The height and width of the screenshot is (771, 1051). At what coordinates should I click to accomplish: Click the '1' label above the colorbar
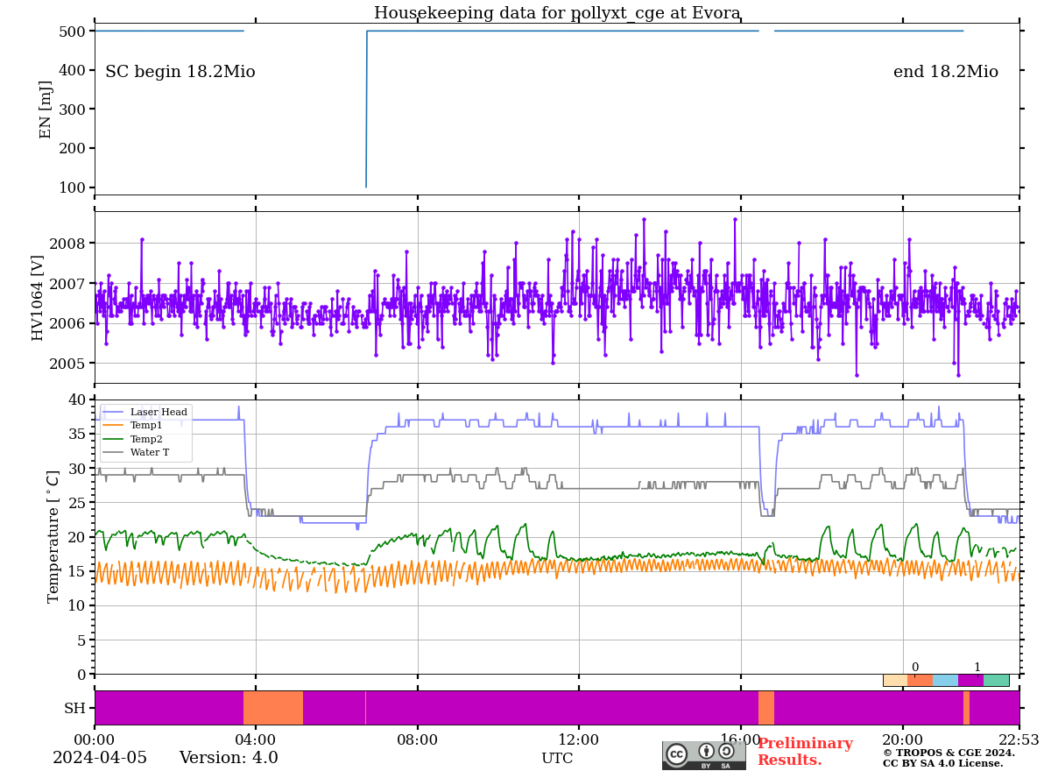977,668
